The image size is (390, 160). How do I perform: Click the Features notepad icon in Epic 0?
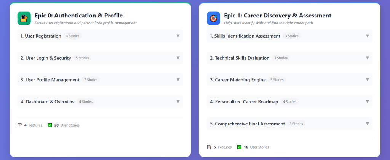click(20, 125)
